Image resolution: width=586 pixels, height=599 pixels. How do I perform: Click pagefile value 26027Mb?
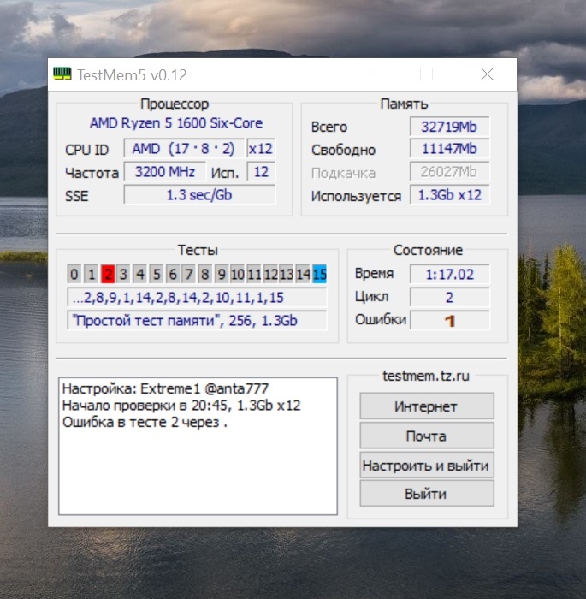click(x=449, y=172)
